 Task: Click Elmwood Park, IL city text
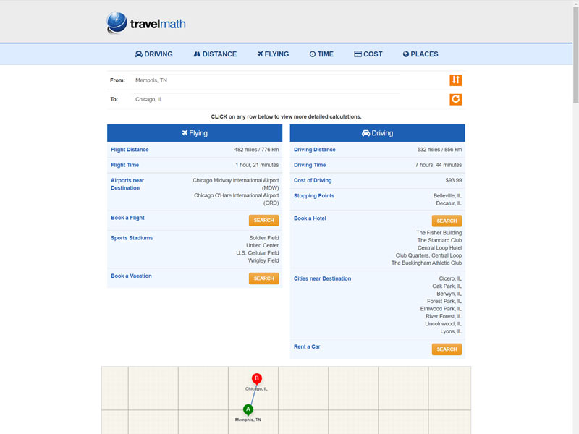[441, 309]
